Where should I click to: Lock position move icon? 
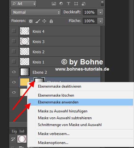tap(44, 21)
